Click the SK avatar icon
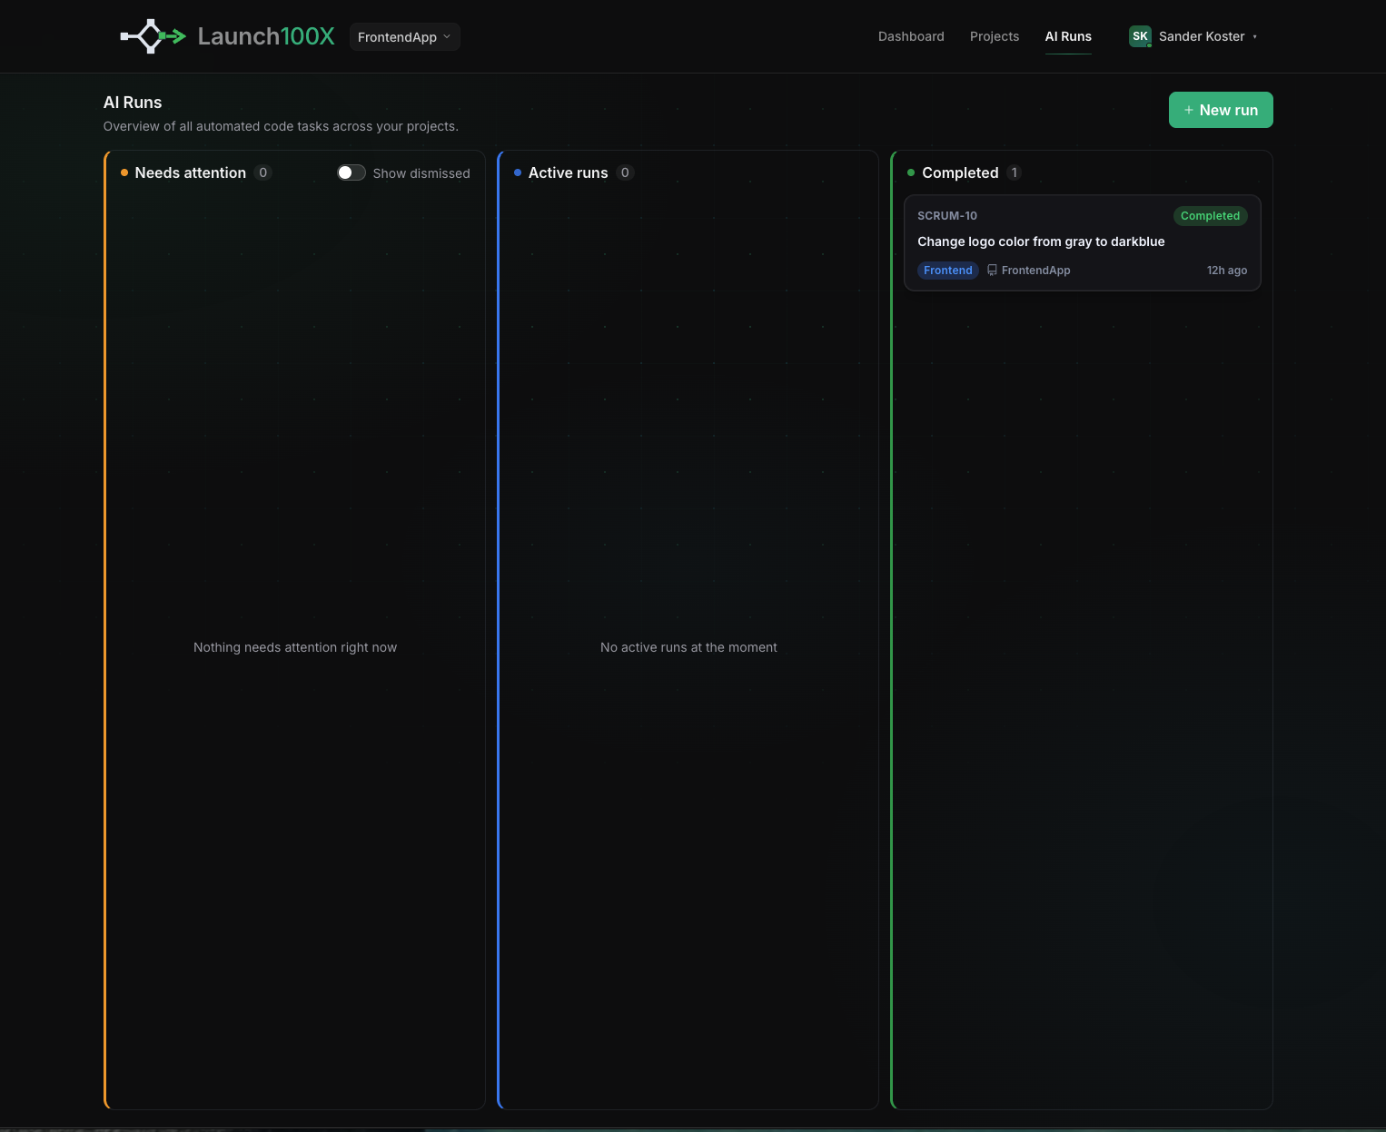Viewport: 1386px width, 1132px height. click(1140, 36)
